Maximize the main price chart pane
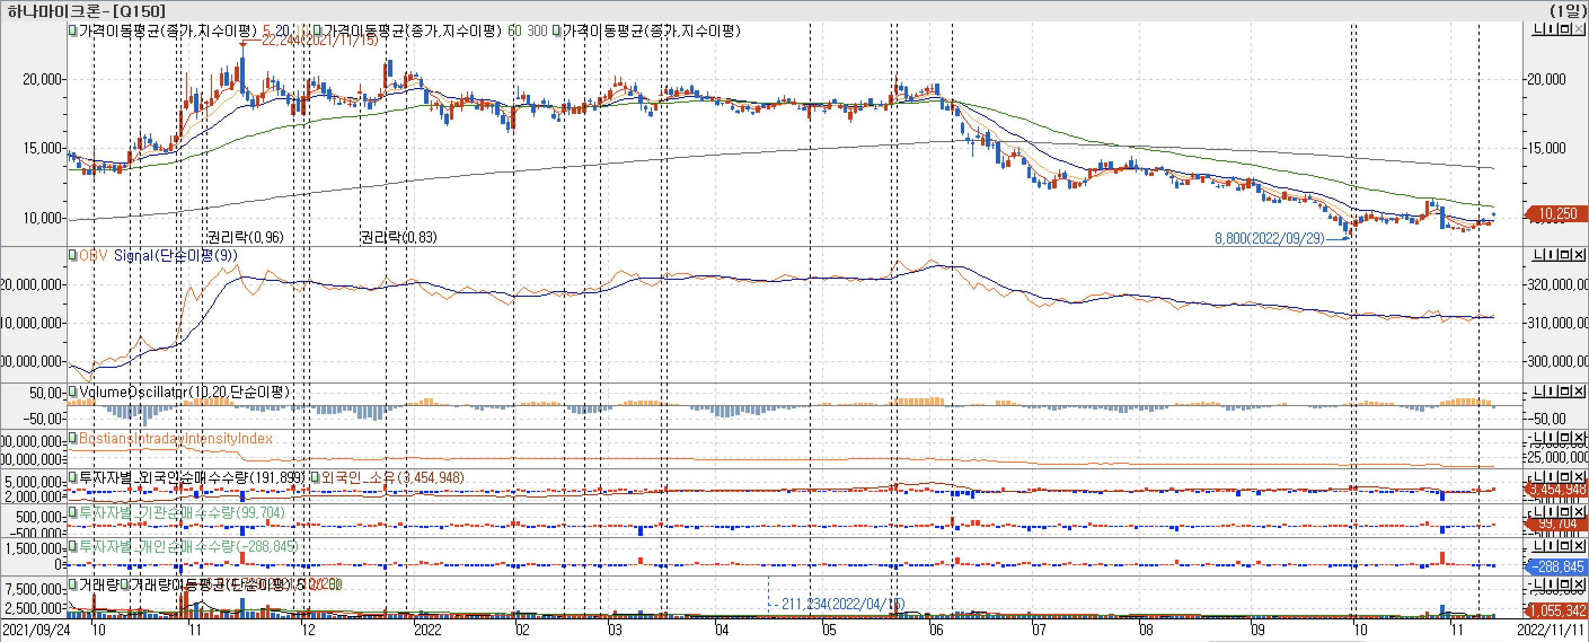Screen dimensions: 1589x642 1565,29
